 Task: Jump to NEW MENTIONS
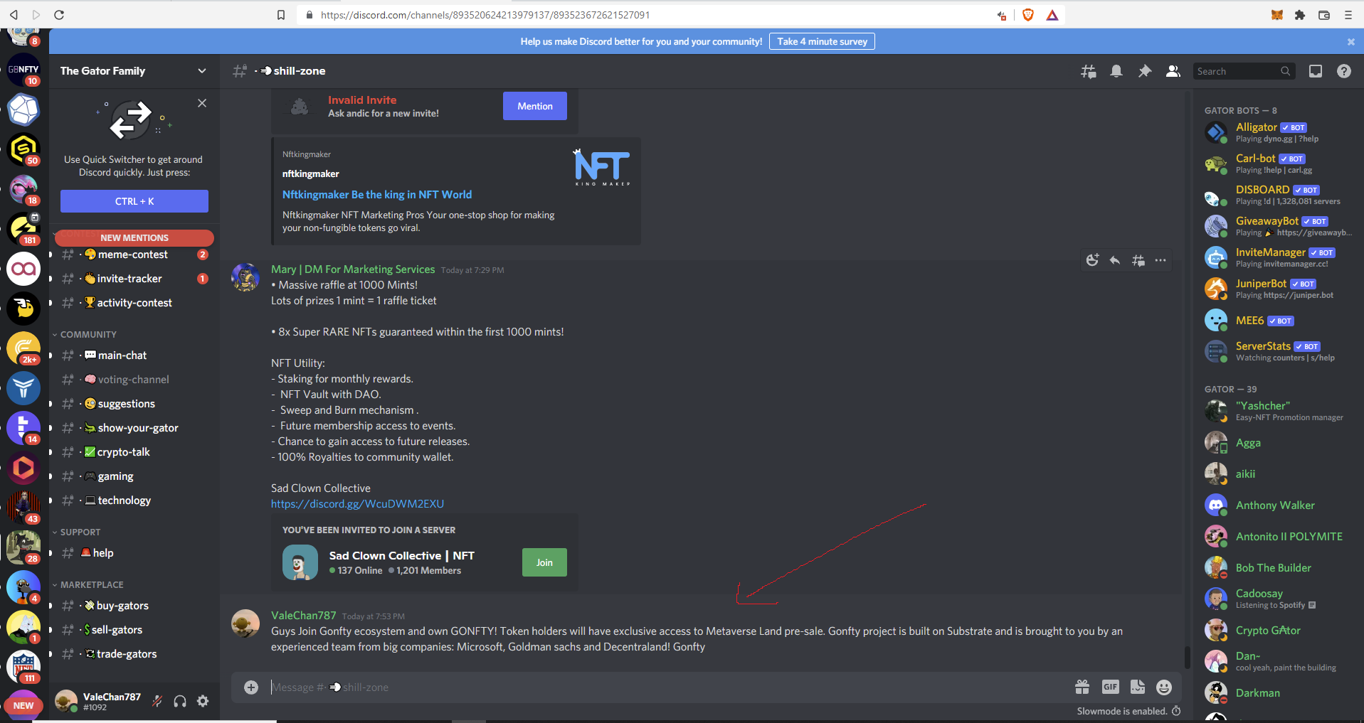[x=134, y=237]
